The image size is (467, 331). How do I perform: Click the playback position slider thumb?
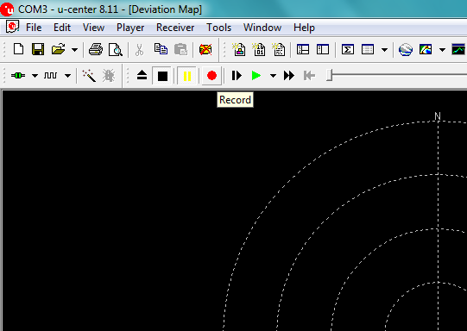(329, 75)
